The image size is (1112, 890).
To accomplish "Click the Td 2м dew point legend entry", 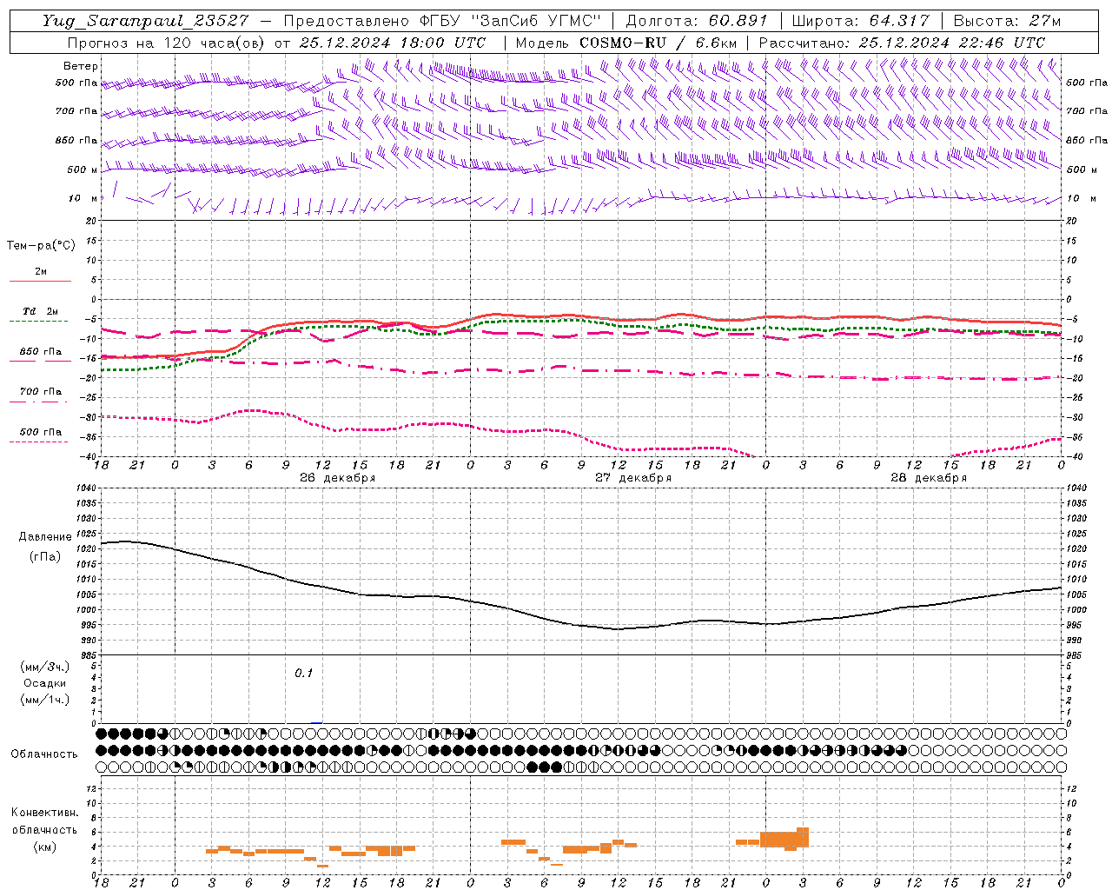I will pyautogui.click(x=41, y=311).
